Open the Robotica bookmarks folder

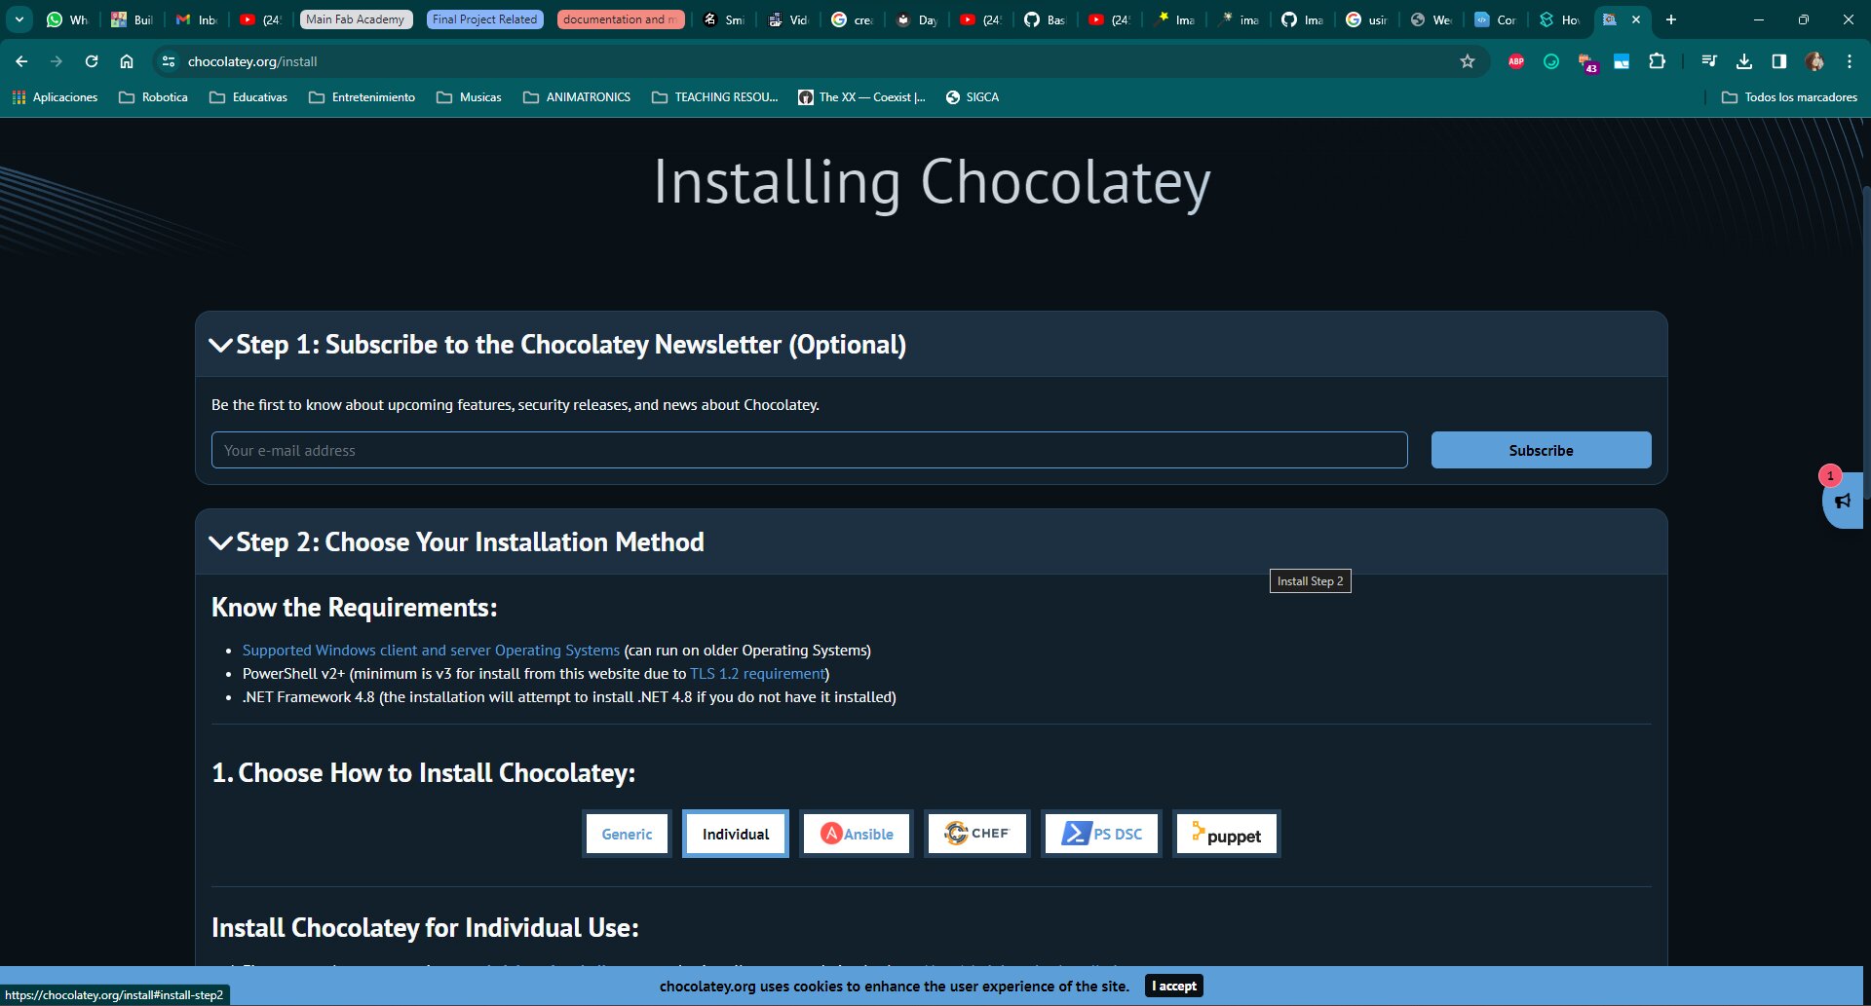tap(153, 97)
